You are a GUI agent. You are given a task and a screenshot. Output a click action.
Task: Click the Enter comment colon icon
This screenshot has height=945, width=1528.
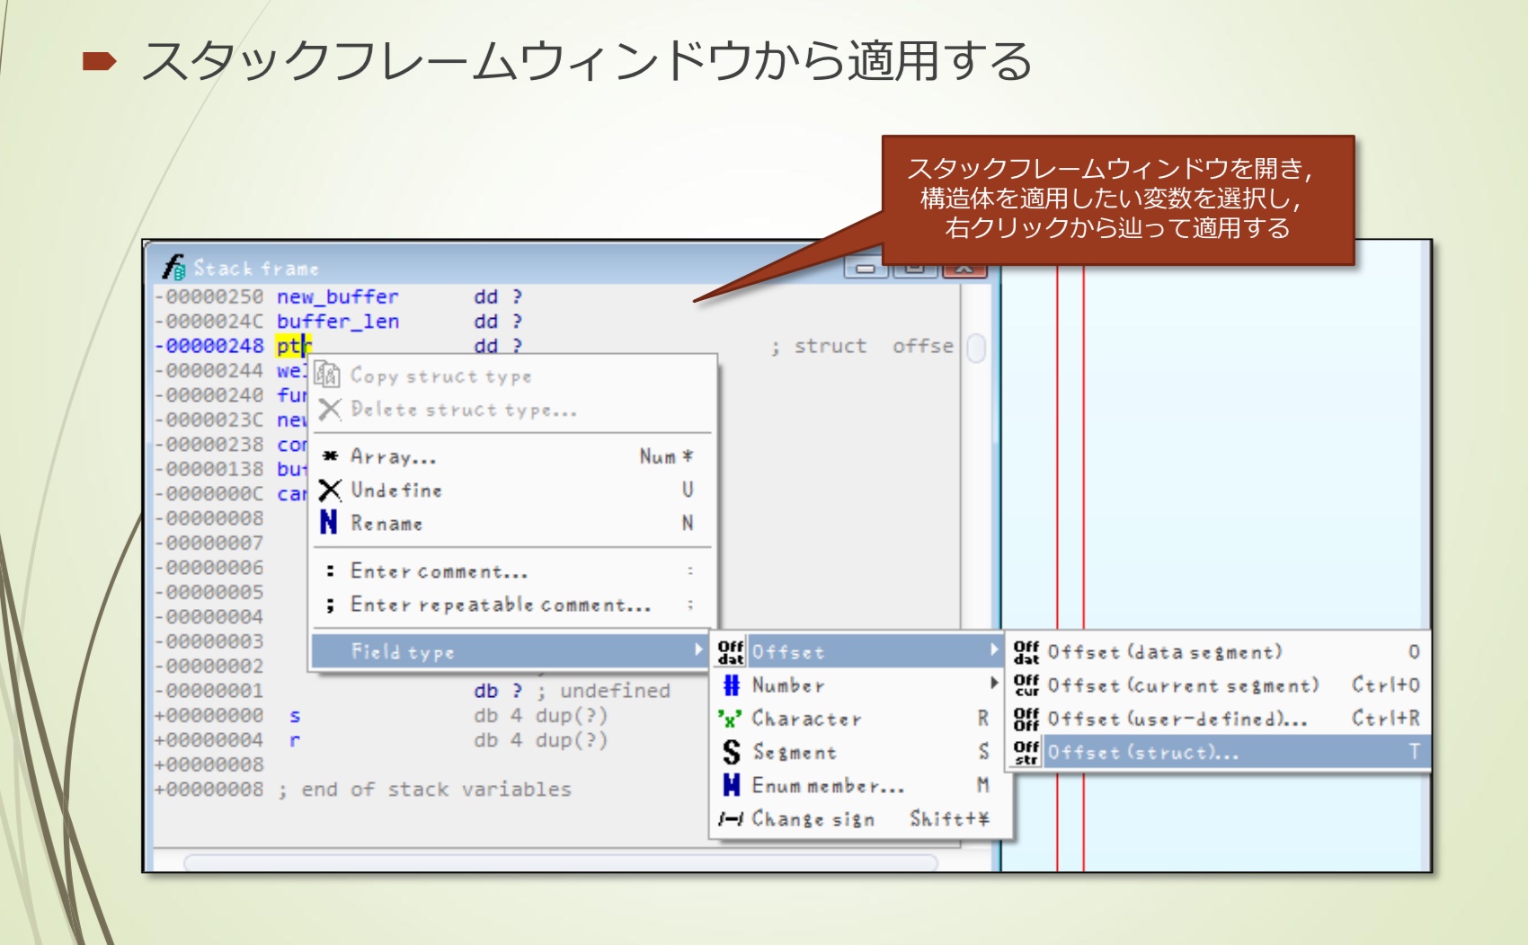click(x=330, y=571)
